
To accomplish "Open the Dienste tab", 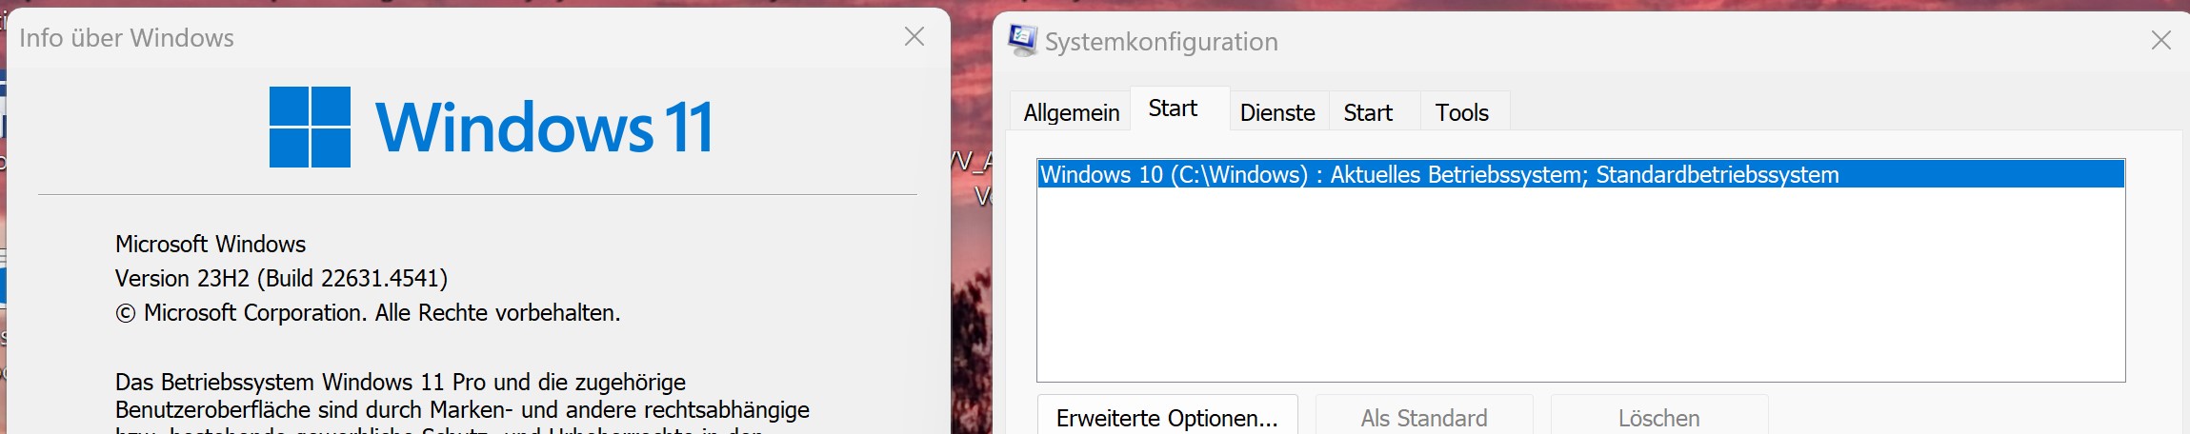I will (x=1277, y=112).
